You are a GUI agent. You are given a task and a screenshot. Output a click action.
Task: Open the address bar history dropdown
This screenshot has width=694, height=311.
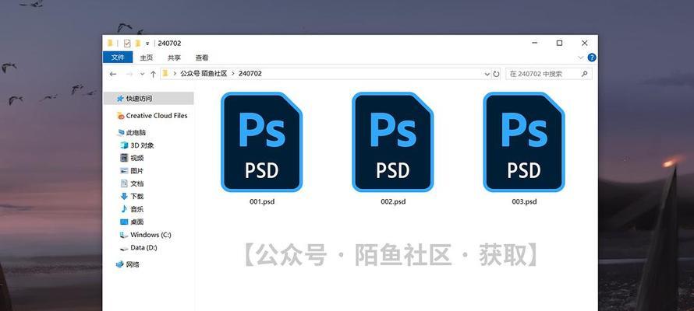[487, 74]
